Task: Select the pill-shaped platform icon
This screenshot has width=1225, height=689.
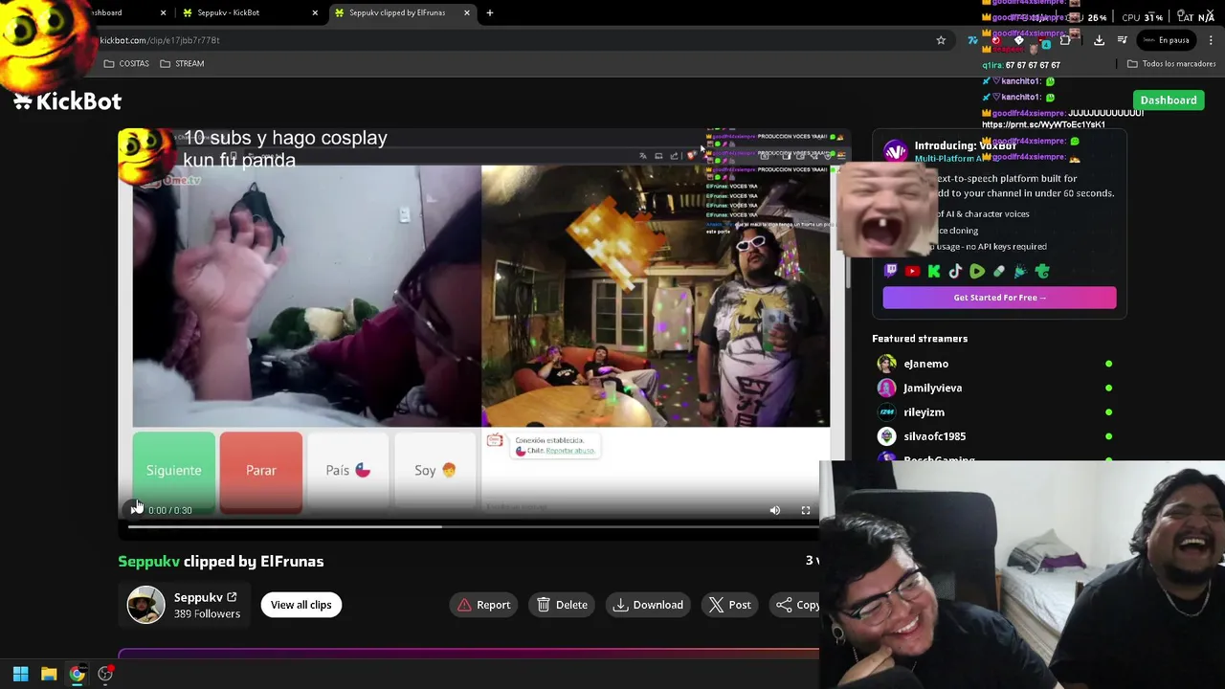Action: [x=999, y=272]
